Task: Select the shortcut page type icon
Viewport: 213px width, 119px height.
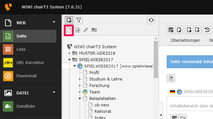Action: point(78,30)
